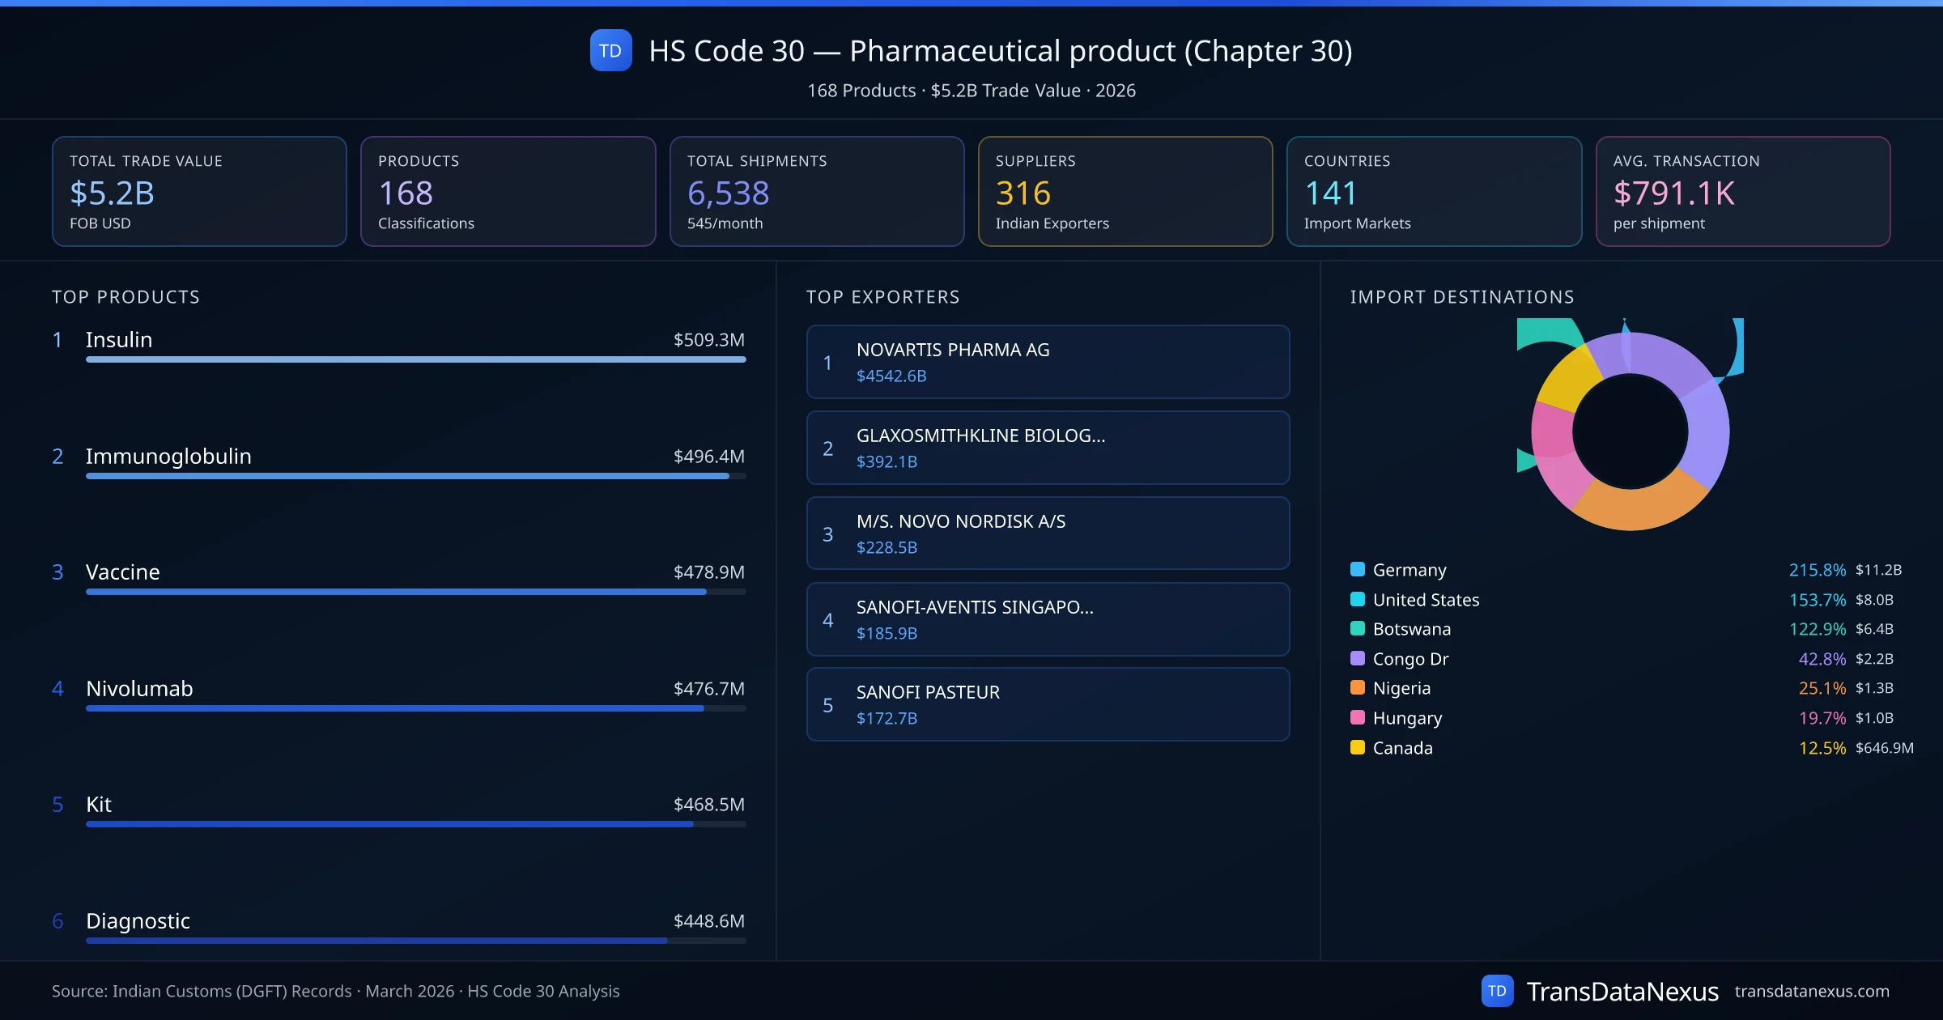Toggle the United States legend entry
The height and width of the screenshot is (1020, 1943).
[1425, 600]
